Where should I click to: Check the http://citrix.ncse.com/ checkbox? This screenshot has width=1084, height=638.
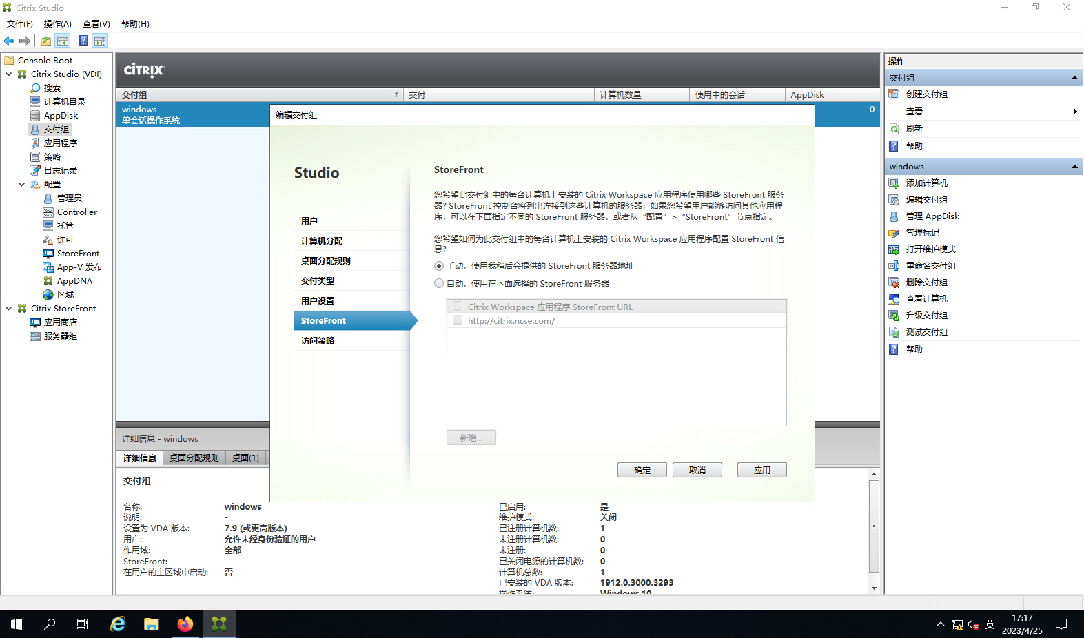pyautogui.click(x=458, y=320)
